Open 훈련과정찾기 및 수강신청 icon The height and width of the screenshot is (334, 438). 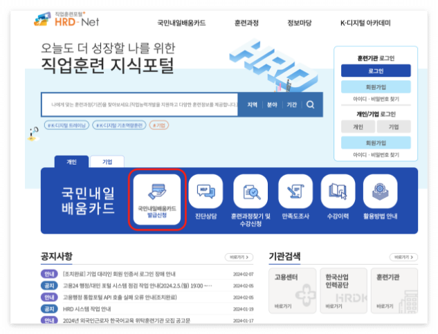click(250, 192)
